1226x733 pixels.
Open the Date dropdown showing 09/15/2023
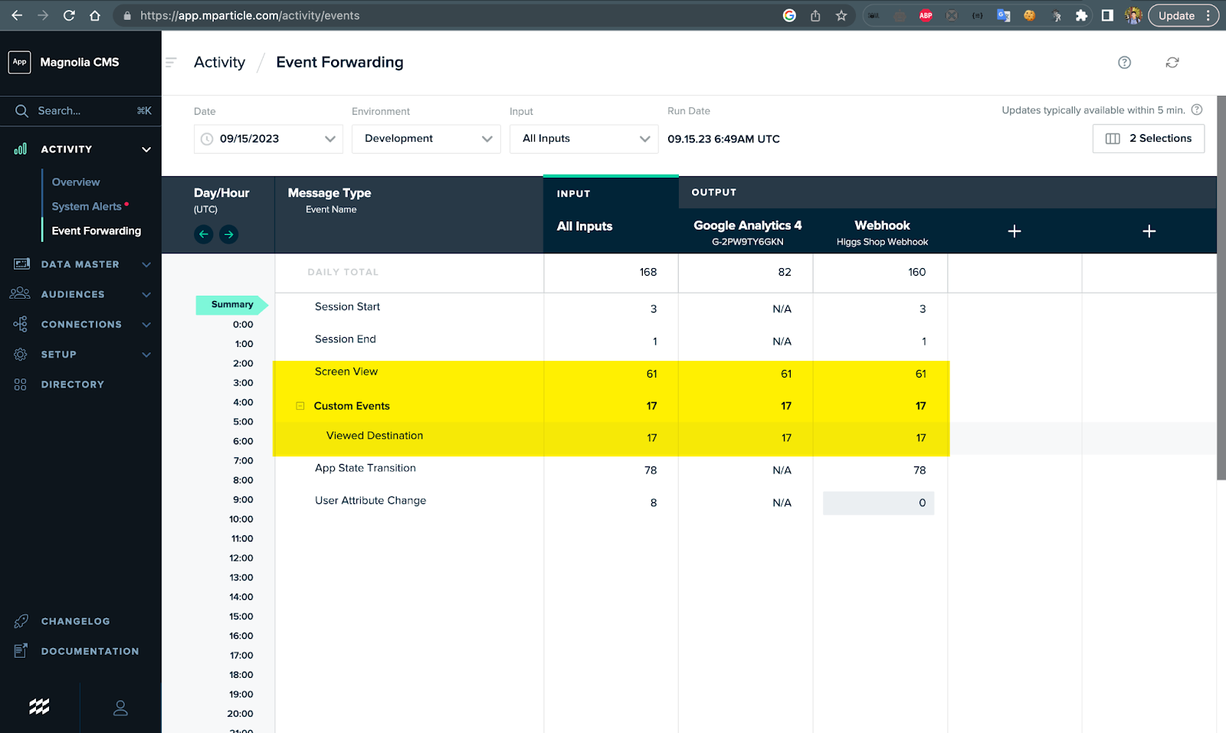coord(268,139)
